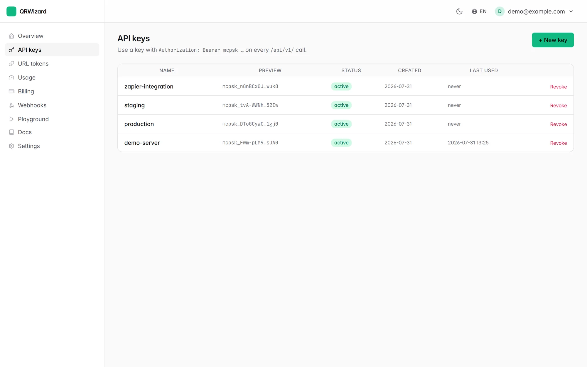Open the Overview page
The image size is (587, 367).
(x=52, y=36)
